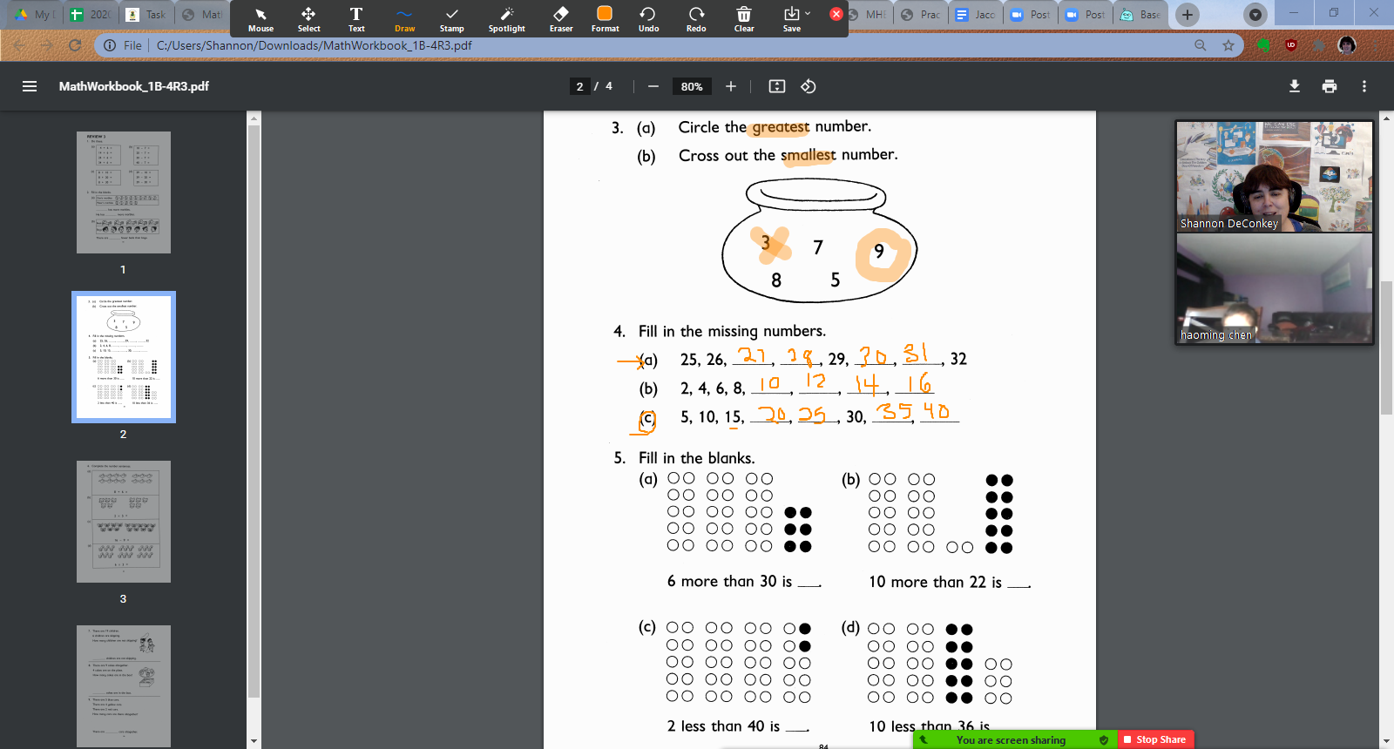
Task: Click the thumbnail panel up scroll arrow
Action: click(x=254, y=118)
